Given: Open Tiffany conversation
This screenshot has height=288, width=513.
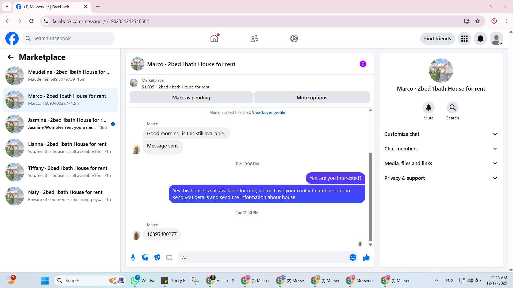Looking at the screenshot, I should (60, 172).
